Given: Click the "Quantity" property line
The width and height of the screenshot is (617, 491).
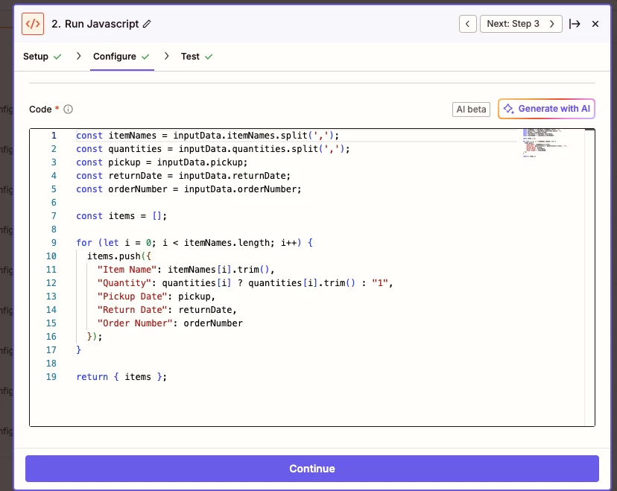Looking at the screenshot, I should click(x=244, y=283).
